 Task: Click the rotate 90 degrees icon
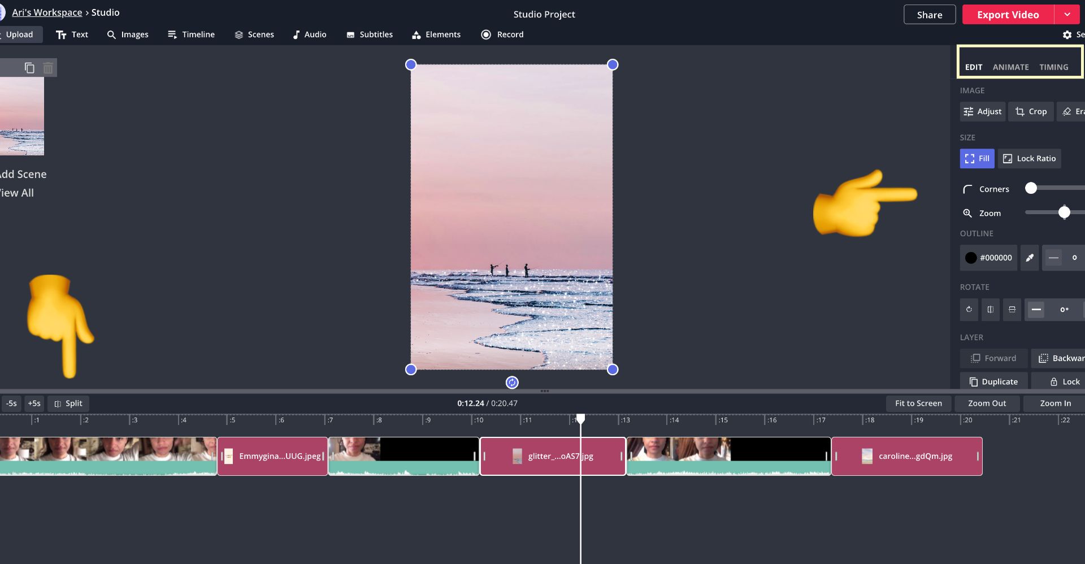click(x=969, y=310)
